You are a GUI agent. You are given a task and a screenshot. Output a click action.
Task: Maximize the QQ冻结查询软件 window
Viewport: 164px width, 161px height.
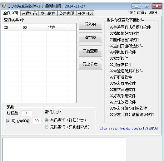[x=147, y=6]
